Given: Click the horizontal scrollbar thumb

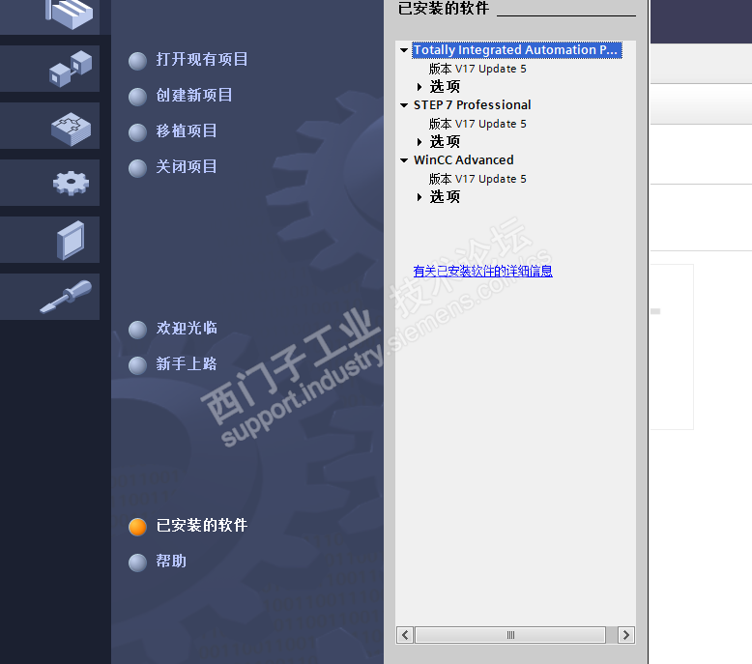Looking at the screenshot, I should point(510,635).
